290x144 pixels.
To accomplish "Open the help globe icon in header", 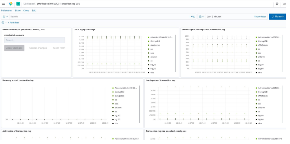I will pos(277,4).
